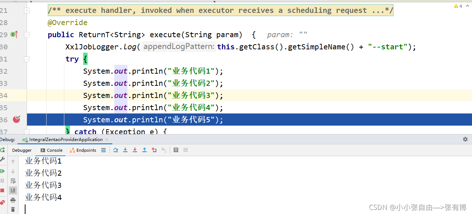Open Debug panel settings gear

coord(465,139)
